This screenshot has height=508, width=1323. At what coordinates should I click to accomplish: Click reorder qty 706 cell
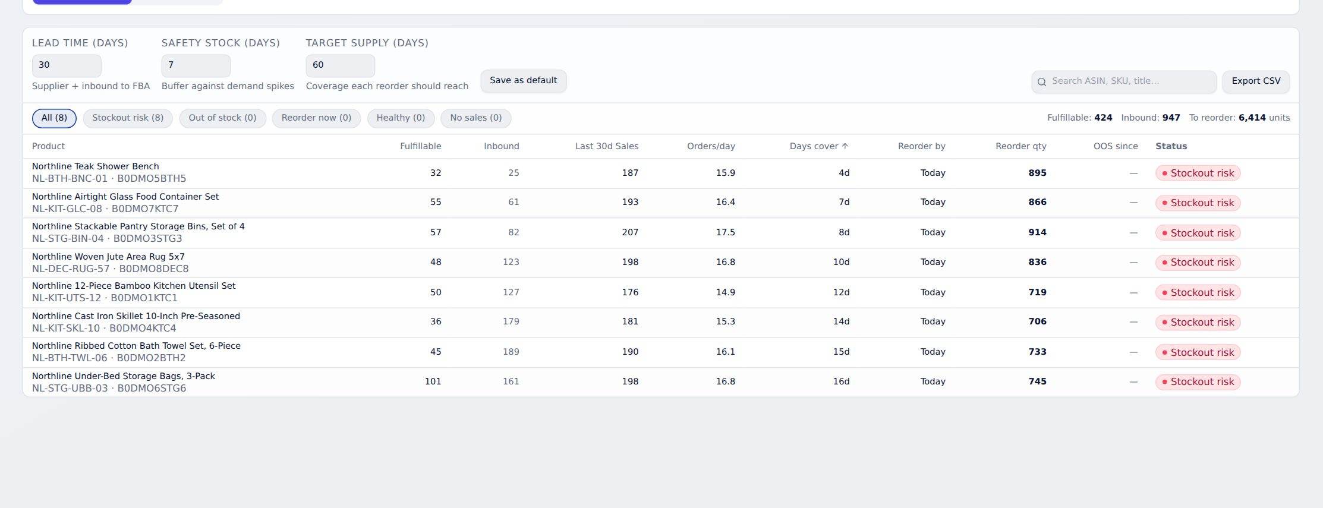(x=1037, y=321)
